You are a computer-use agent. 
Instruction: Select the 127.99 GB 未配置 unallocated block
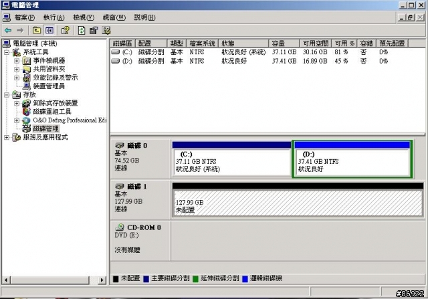click(x=298, y=200)
